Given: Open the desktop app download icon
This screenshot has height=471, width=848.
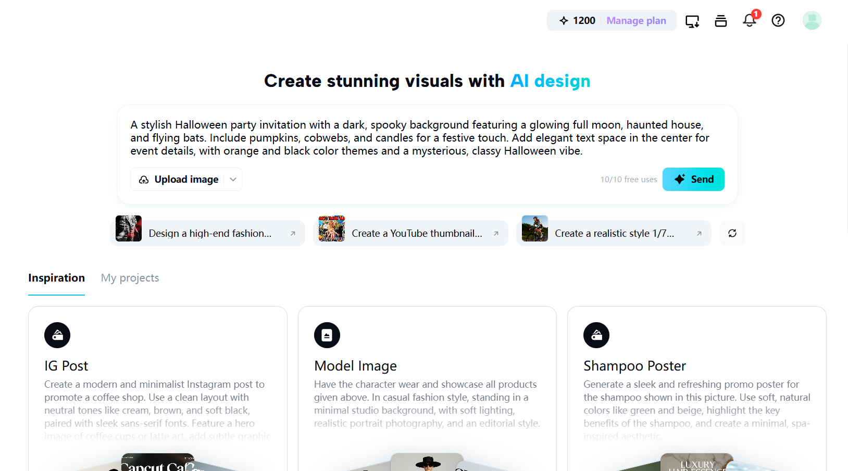Looking at the screenshot, I should point(692,20).
